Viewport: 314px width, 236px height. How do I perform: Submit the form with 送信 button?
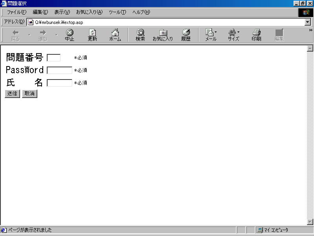(12, 94)
